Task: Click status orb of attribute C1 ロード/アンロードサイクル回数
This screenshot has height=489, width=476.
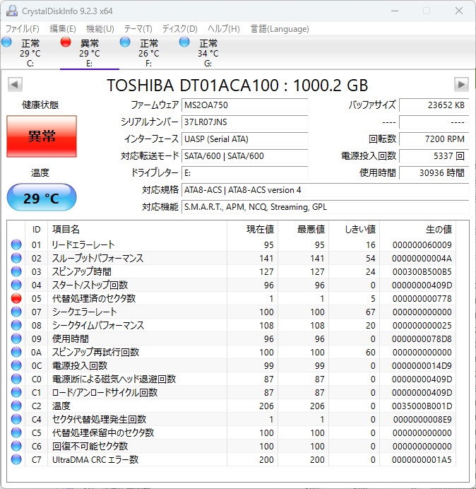Action: [16, 392]
